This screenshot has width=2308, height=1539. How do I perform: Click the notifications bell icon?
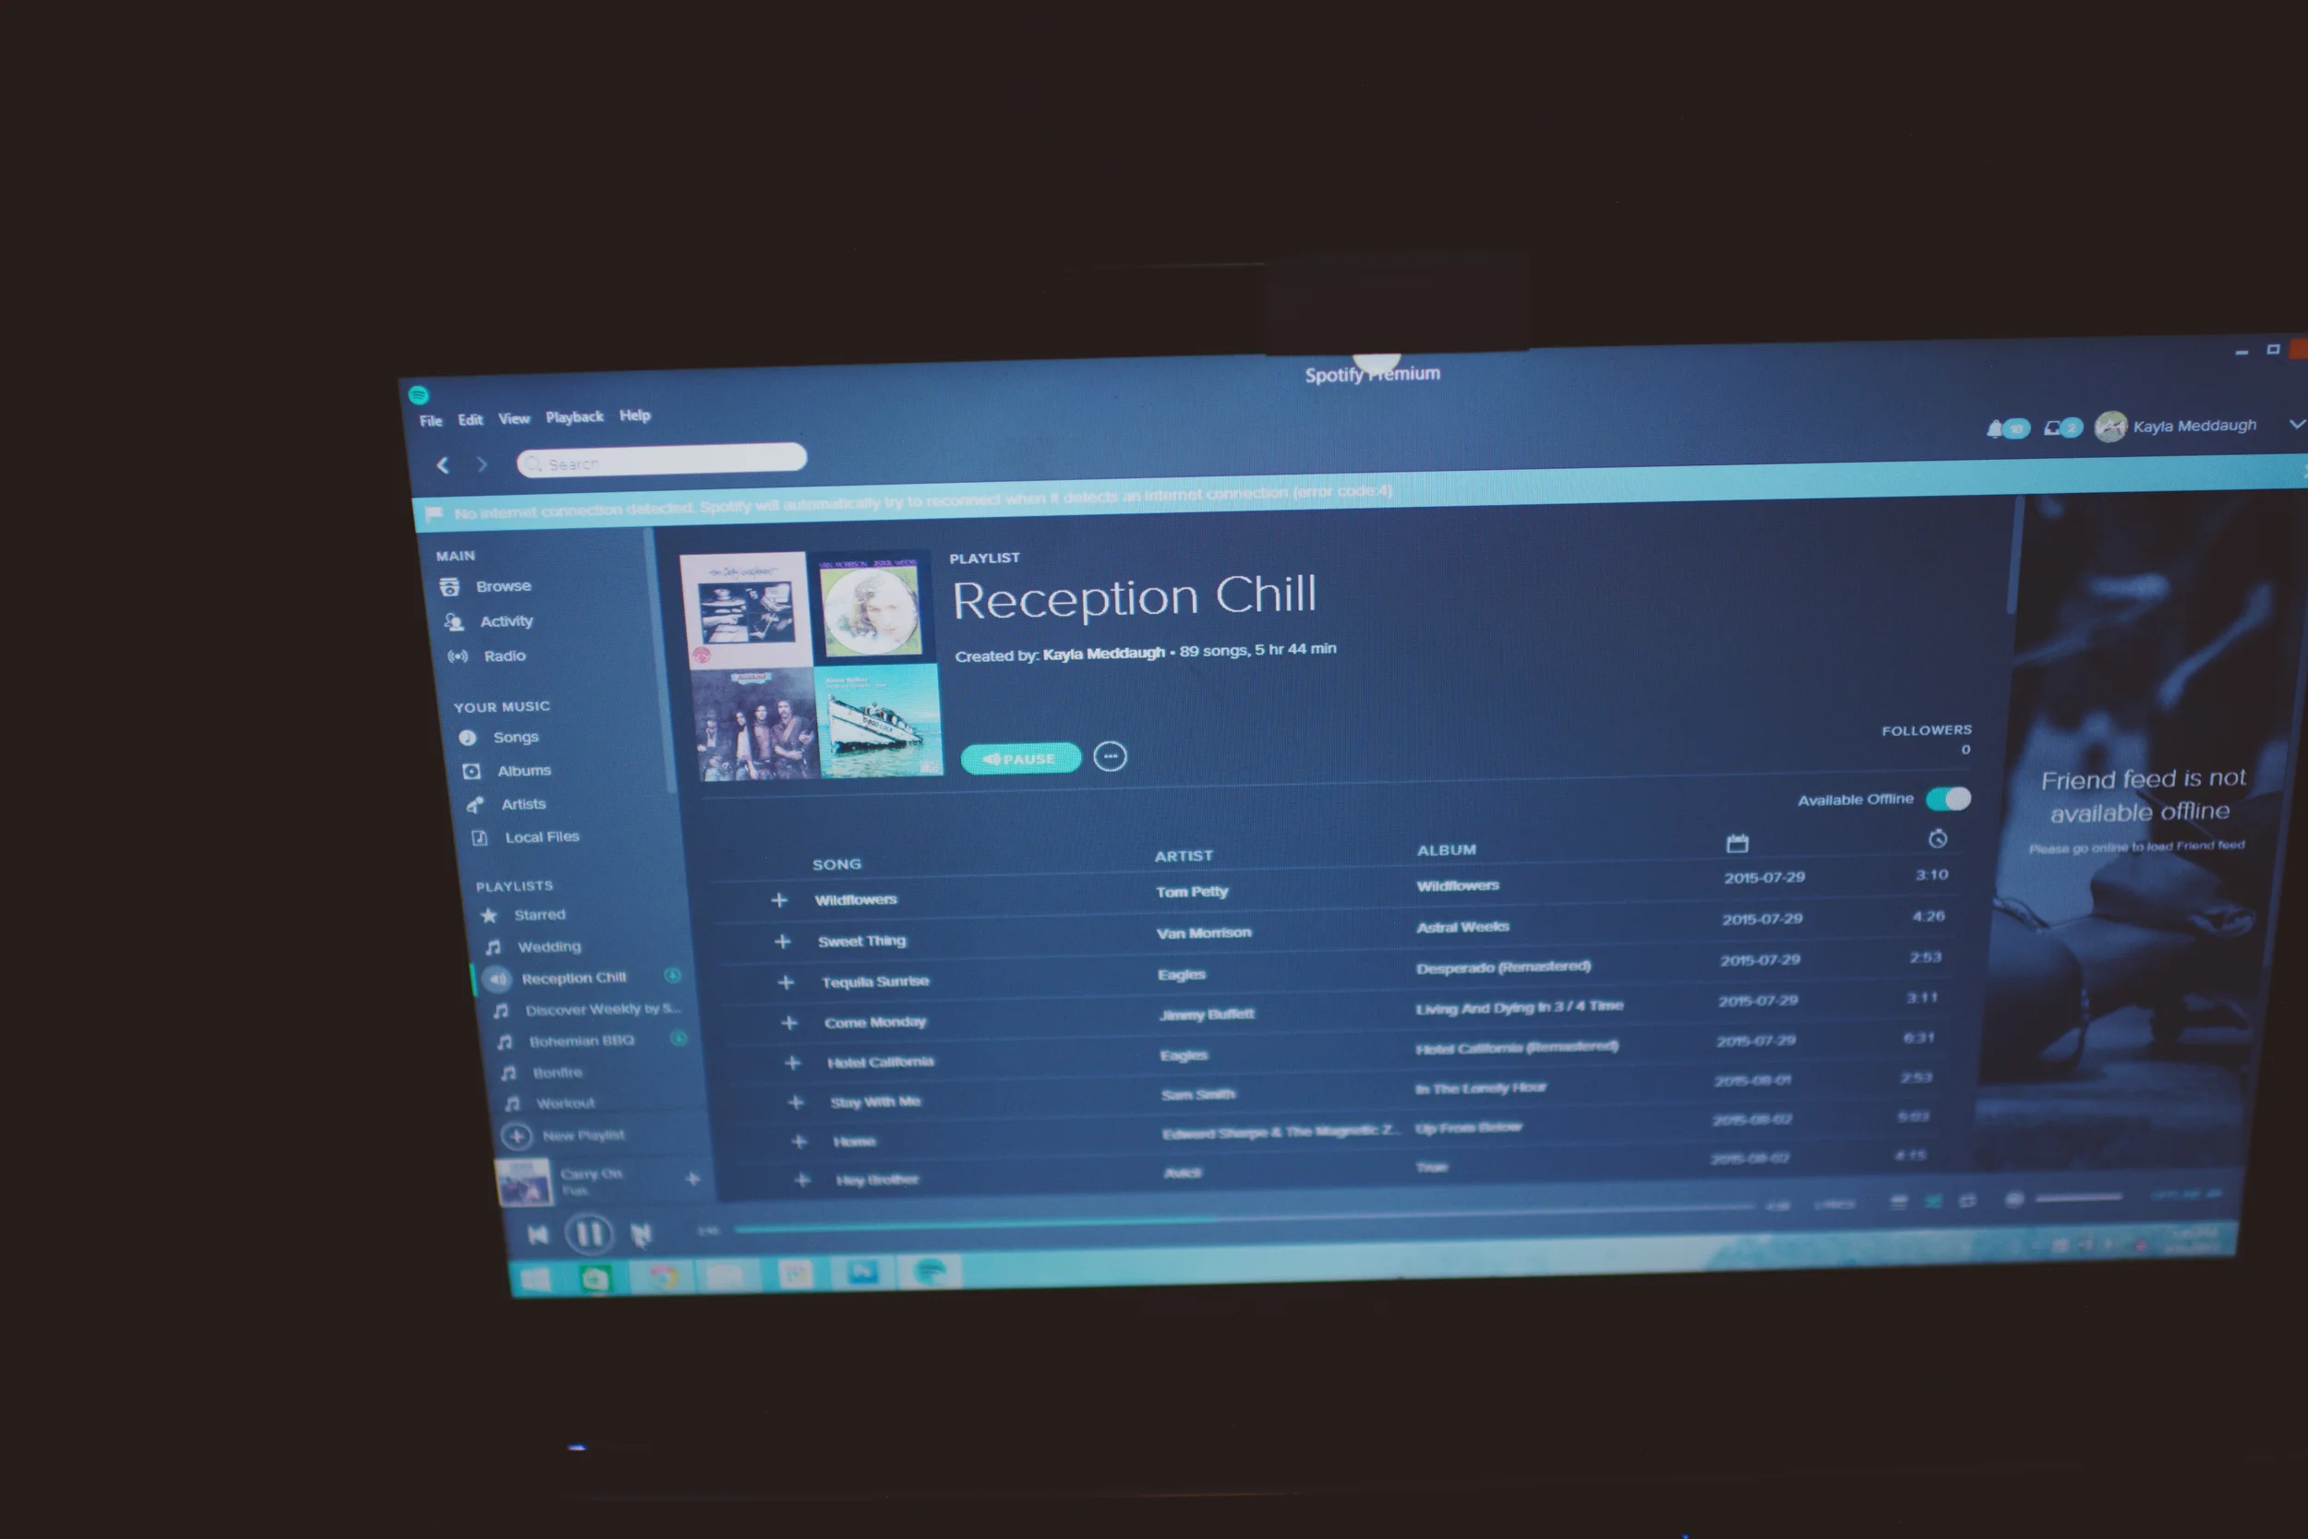pyautogui.click(x=1995, y=429)
